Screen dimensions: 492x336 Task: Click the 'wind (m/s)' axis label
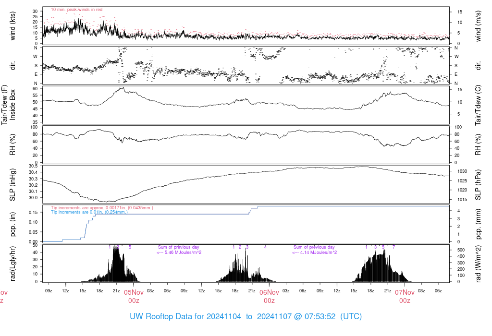point(478,26)
